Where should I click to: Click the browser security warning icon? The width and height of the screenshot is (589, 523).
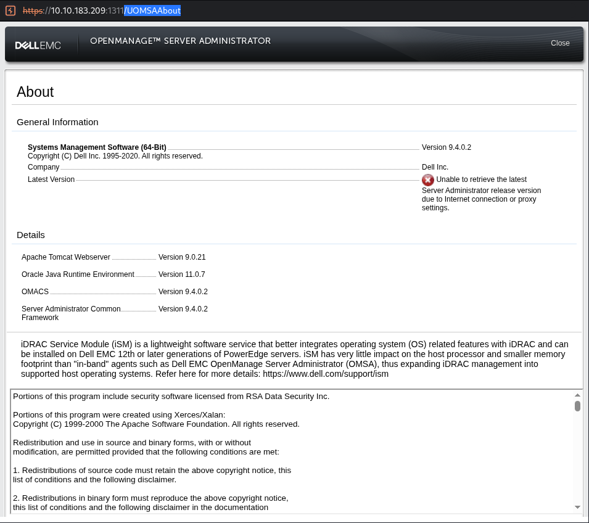pos(10,10)
